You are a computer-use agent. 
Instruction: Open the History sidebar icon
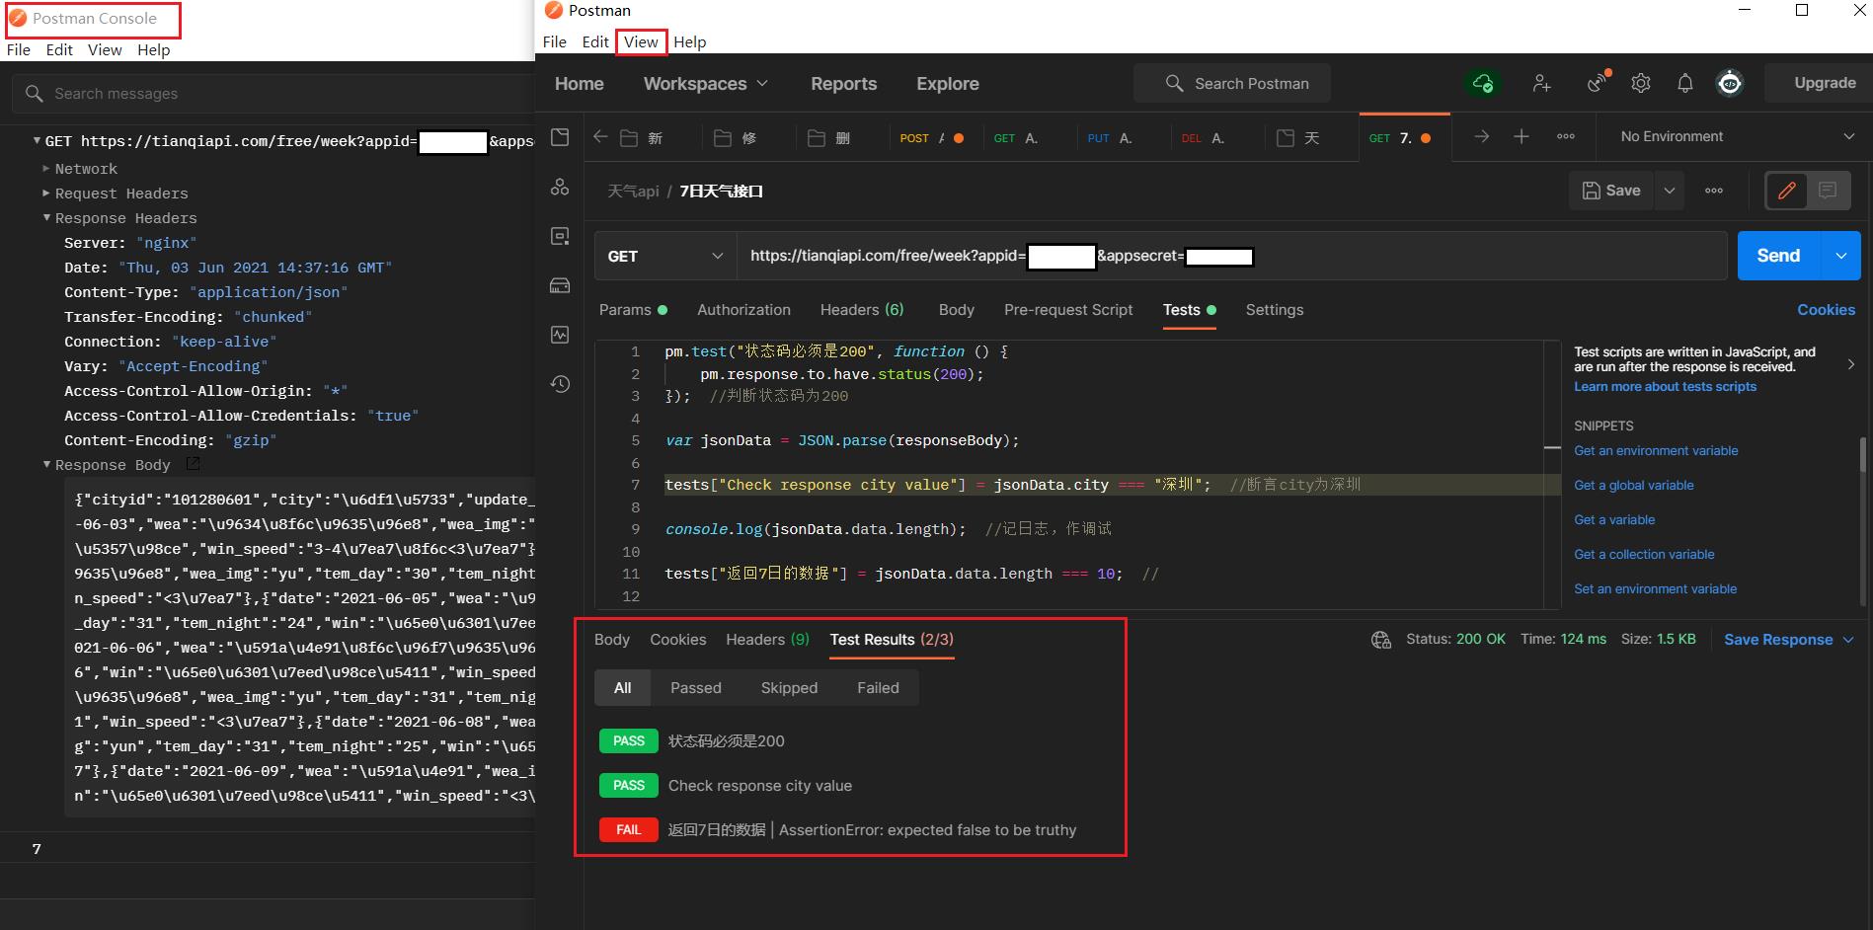[560, 384]
